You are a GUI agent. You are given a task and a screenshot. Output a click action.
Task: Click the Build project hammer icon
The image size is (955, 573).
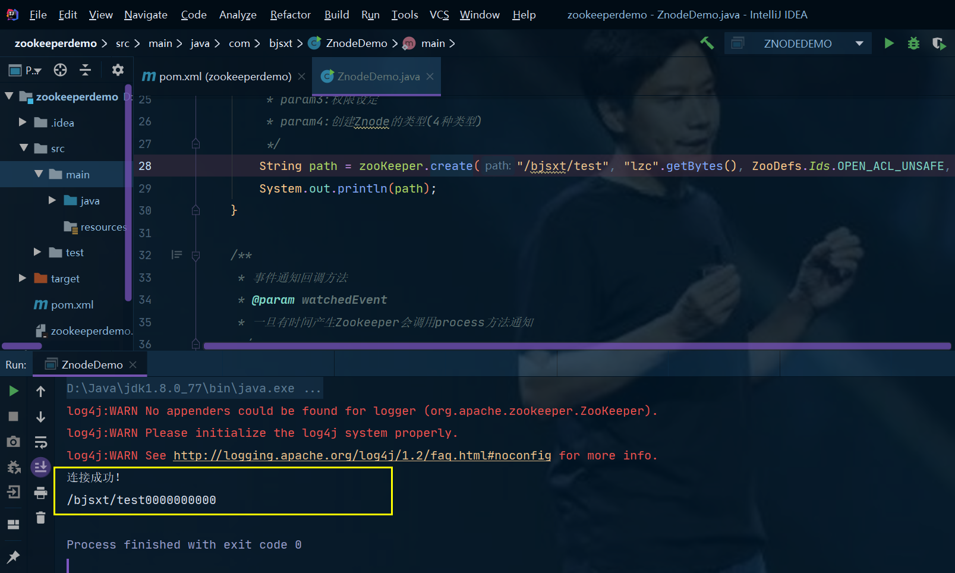(707, 43)
